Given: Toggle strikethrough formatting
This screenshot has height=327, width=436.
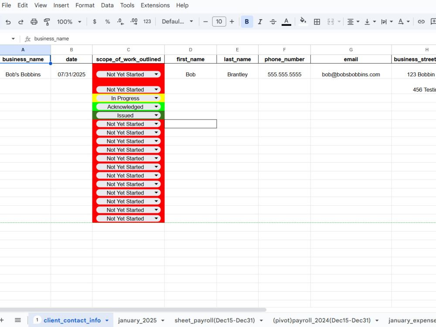Looking at the screenshot, I should click(x=273, y=22).
